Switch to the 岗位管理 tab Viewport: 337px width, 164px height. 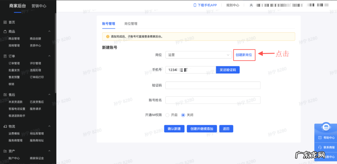pyautogui.click(x=131, y=24)
